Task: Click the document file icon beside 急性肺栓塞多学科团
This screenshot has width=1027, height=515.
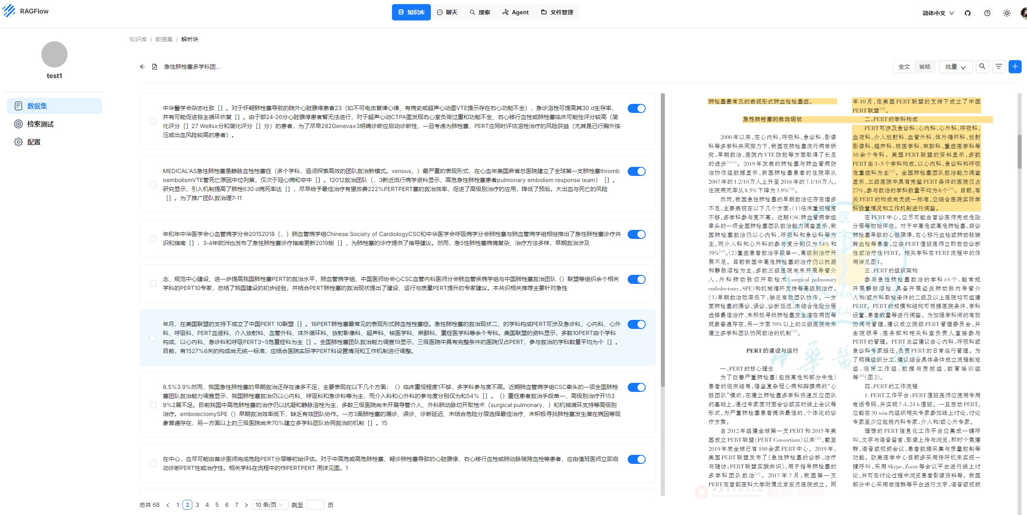Action: click(x=155, y=67)
